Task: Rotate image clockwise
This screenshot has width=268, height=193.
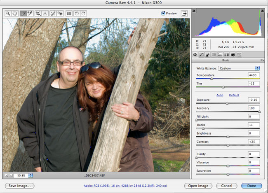Action: click(x=83, y=13)
